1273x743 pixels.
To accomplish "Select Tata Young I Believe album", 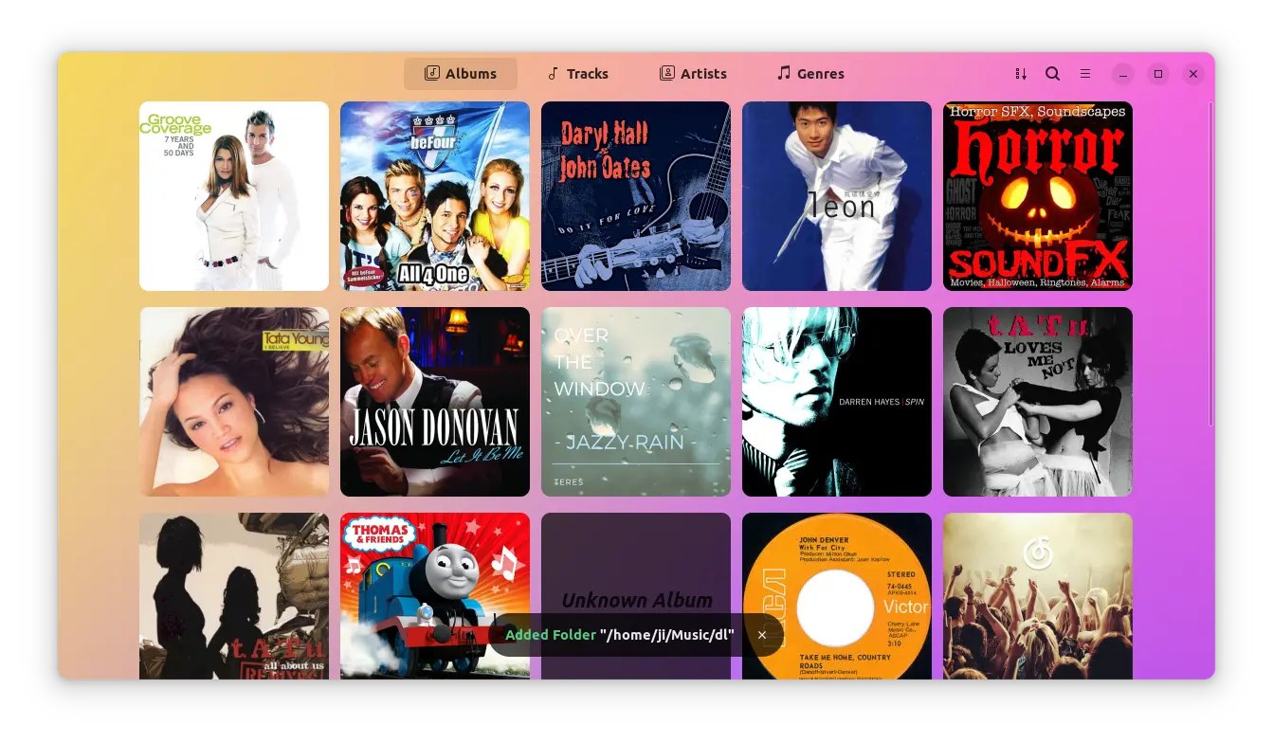I will [x=234, y=402].
